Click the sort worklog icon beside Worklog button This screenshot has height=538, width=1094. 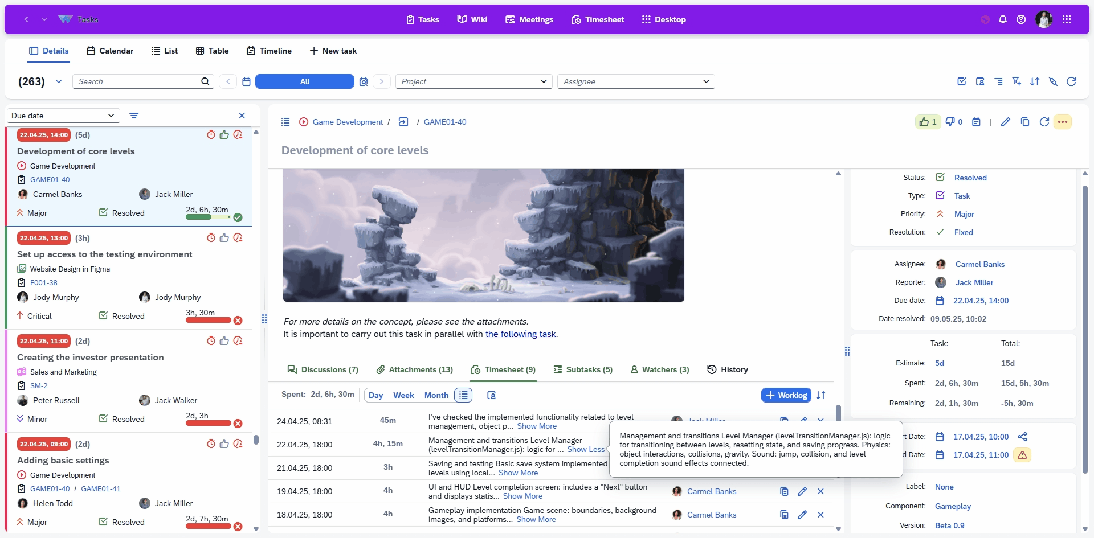[x=821, y=395]
